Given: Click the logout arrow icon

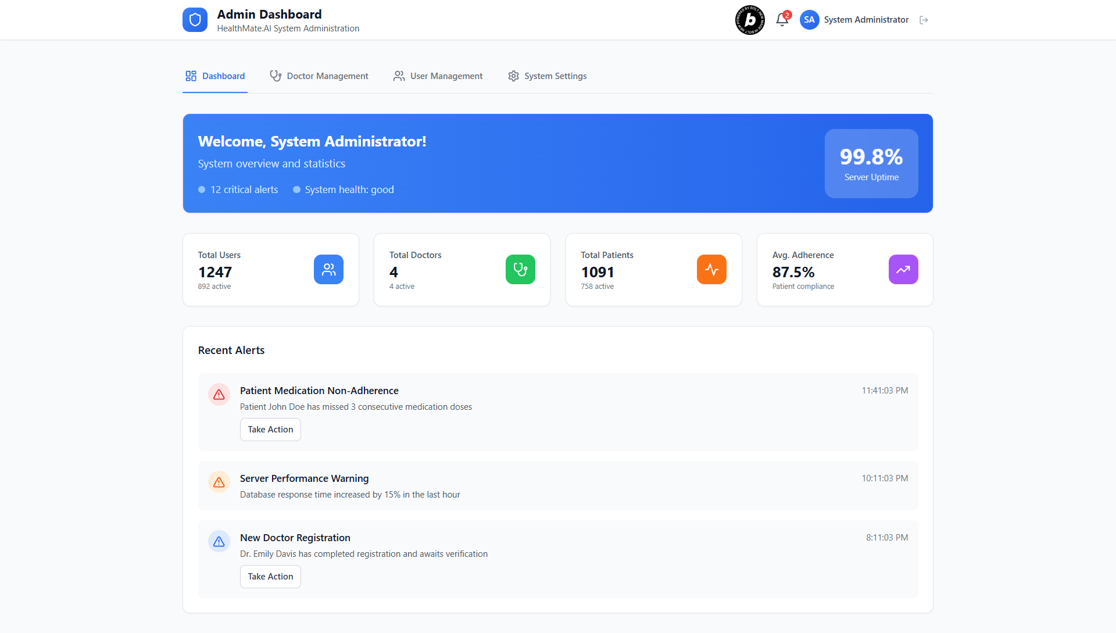Looking at the screenshot, I should point(924,20).
